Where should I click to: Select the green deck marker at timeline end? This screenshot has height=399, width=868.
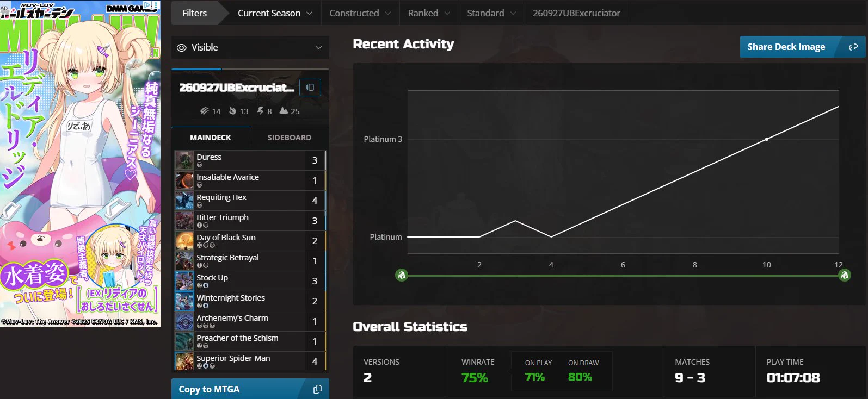(844, 275)
